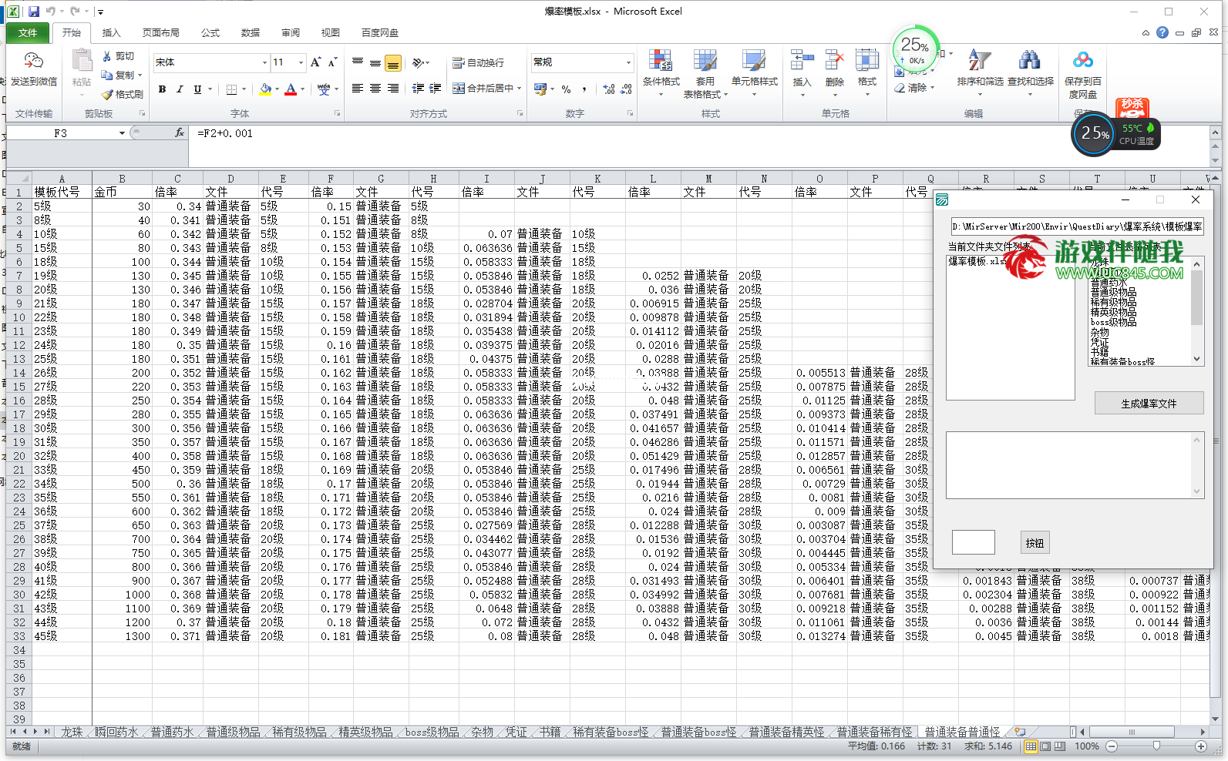Screen dimensions: 1228x761
Task: Align text right
Action: (x=392, y=89)
